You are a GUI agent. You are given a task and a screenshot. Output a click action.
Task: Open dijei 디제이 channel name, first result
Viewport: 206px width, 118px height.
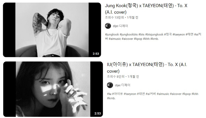pos(120,26)
